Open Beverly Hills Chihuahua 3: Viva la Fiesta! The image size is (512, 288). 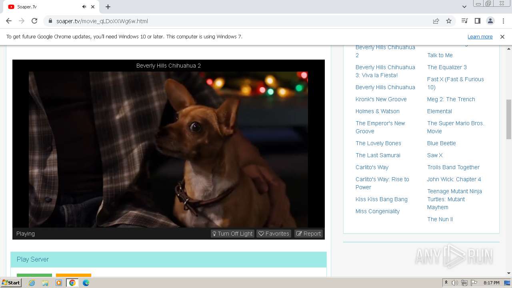(385, 71)
